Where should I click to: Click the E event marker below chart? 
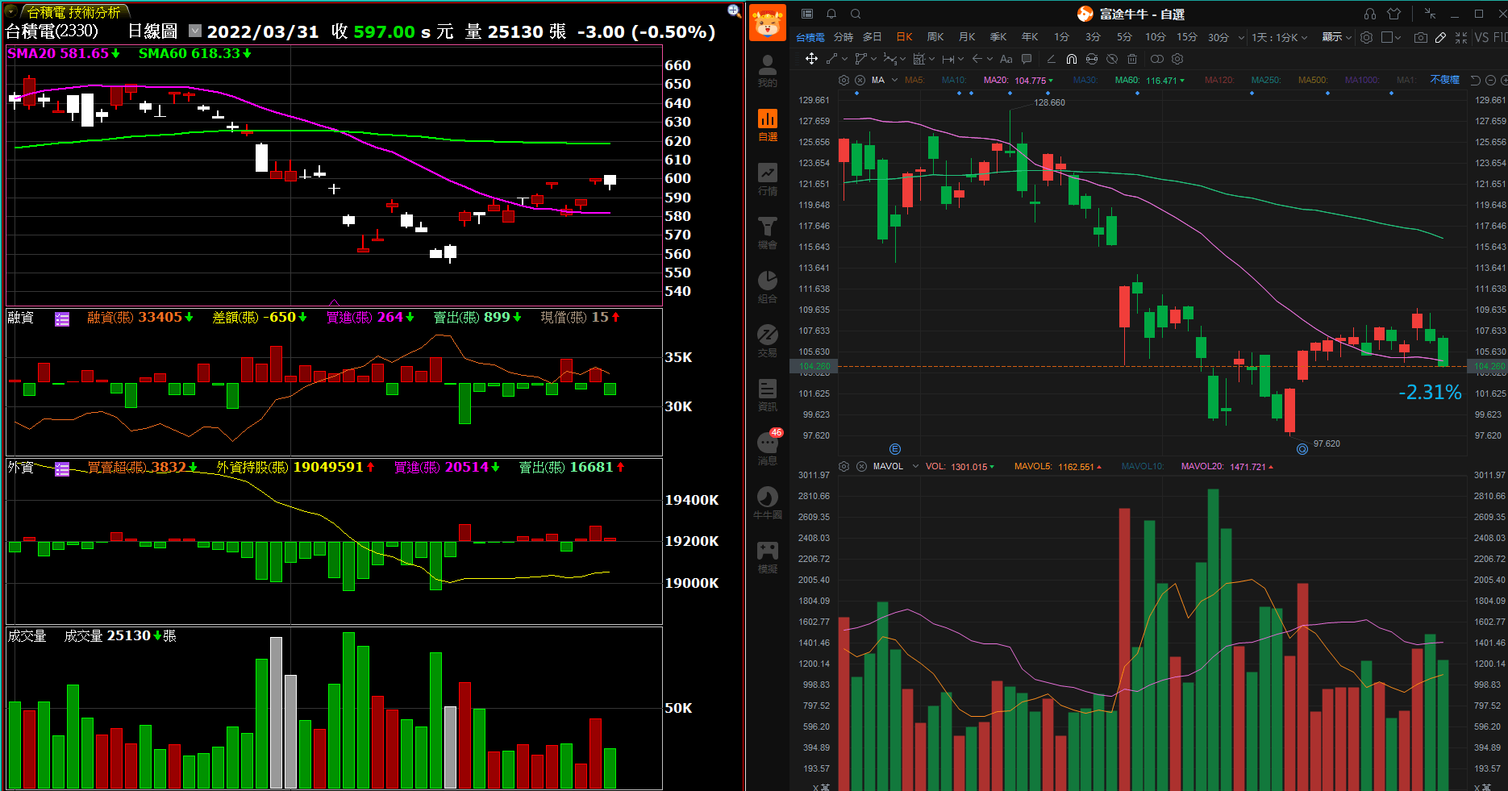click(x=894, y=449)
